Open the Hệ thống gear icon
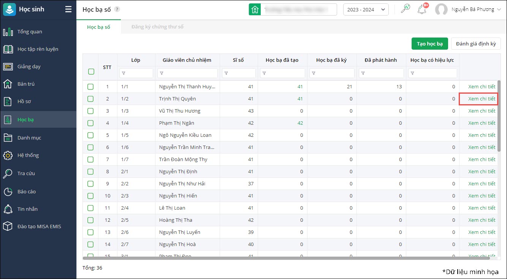The image size is (507, 279). point(8,155)
